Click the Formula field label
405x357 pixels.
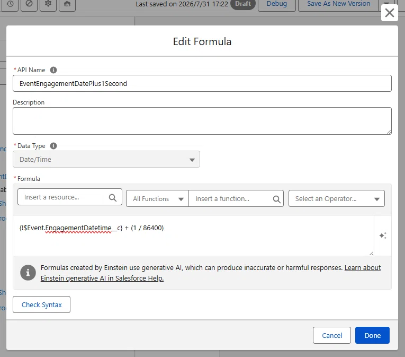pos(29,179)
